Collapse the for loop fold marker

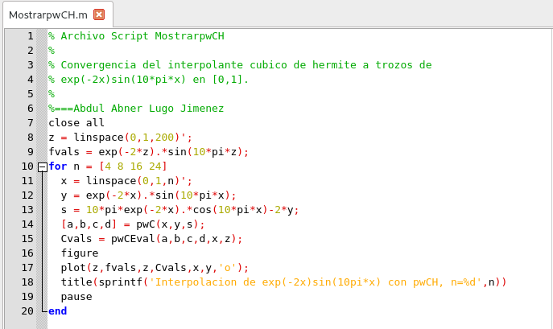coord(43,167)
